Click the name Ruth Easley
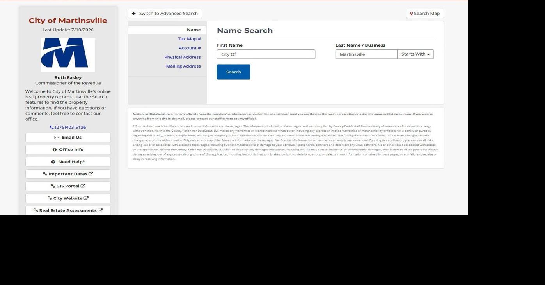 (68, 77)
